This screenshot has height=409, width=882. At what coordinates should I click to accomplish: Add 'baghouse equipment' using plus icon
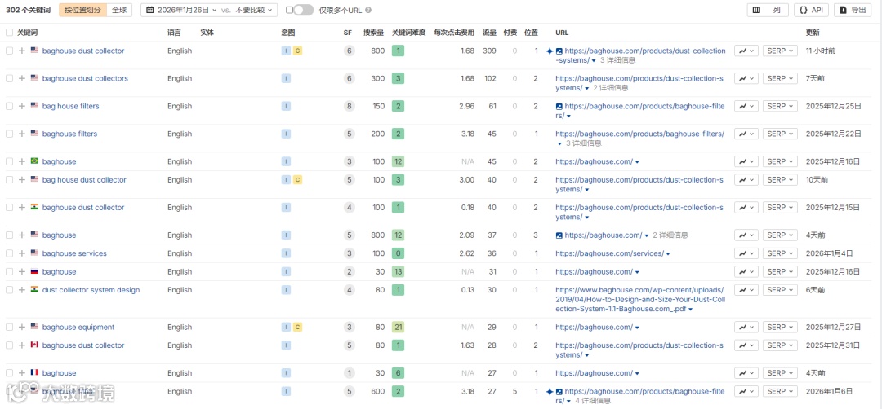22,327
